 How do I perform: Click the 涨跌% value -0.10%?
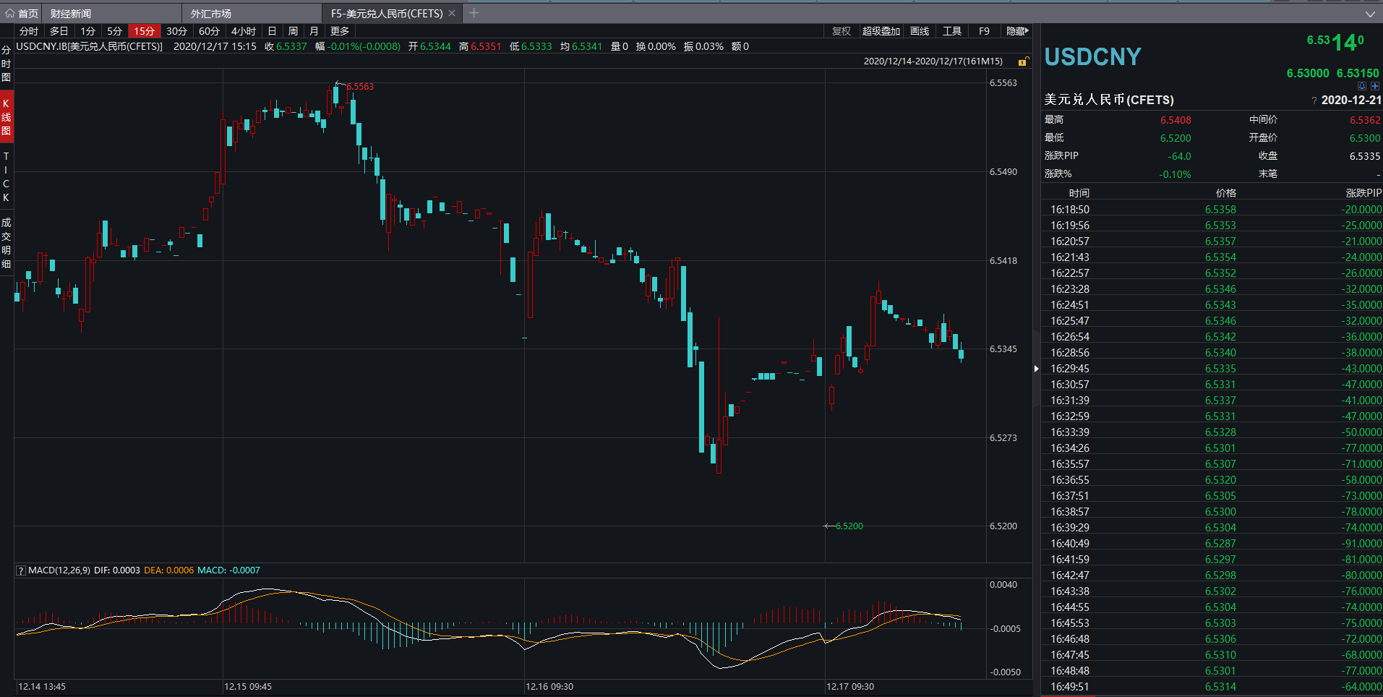(1175, 174)
